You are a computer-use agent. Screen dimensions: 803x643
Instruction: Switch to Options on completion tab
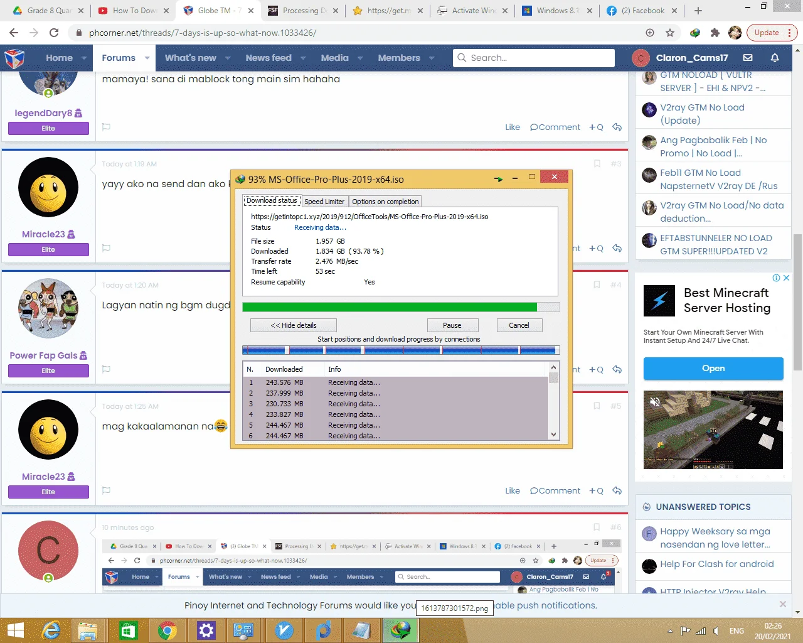(385, 202)
